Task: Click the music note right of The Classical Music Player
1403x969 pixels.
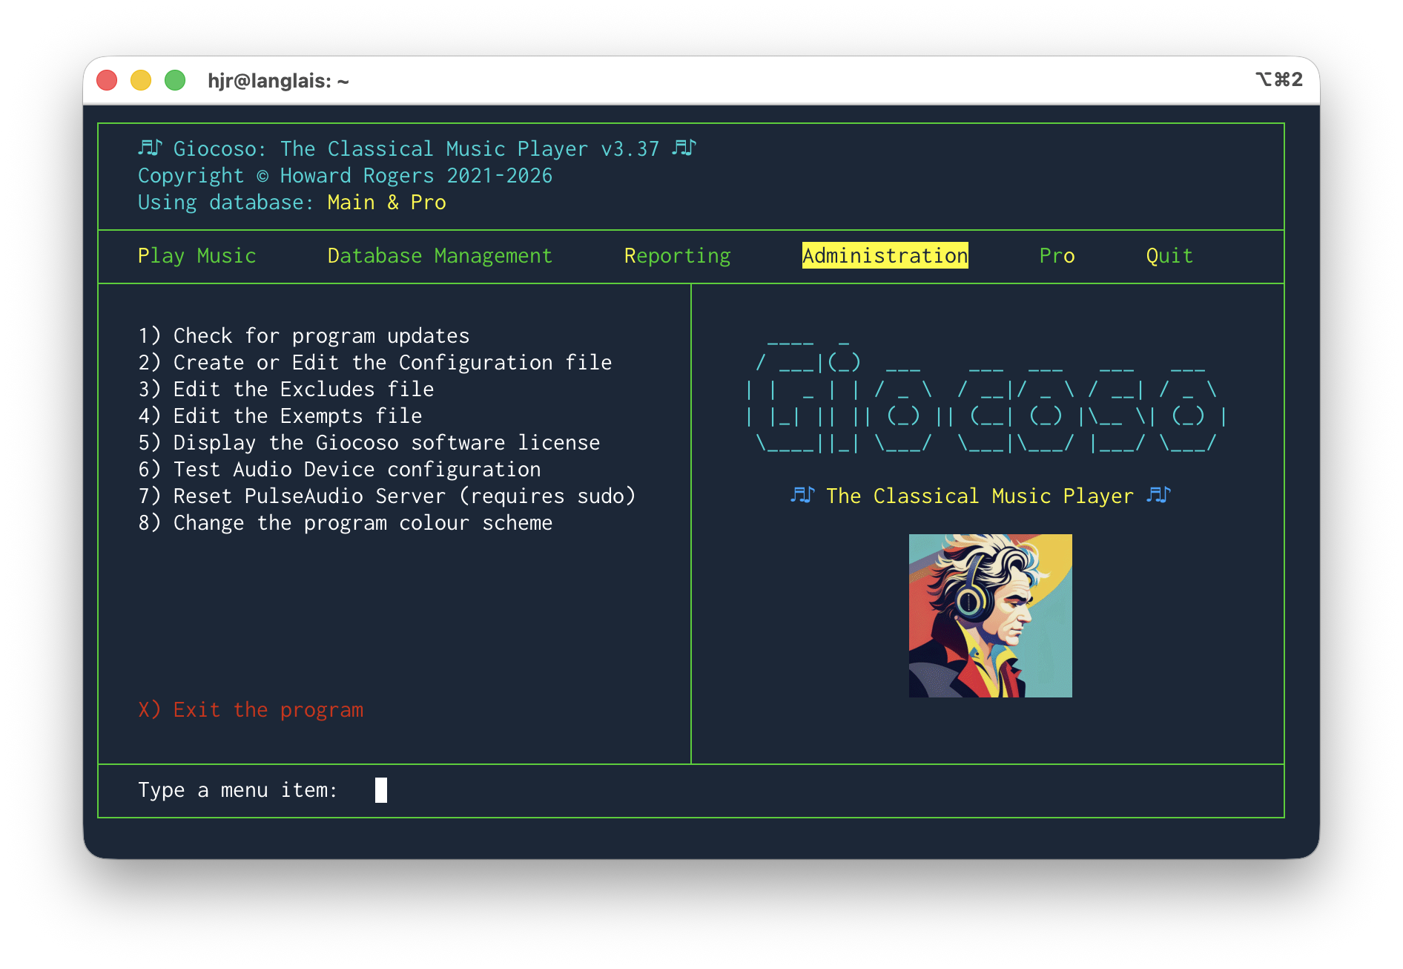Action: 1158,495
